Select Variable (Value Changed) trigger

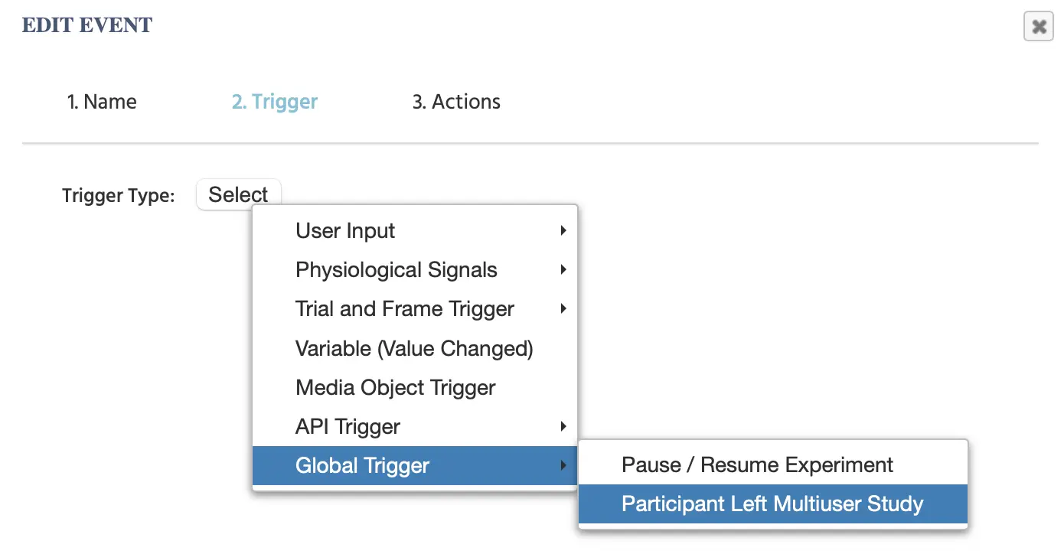(414, 349)
